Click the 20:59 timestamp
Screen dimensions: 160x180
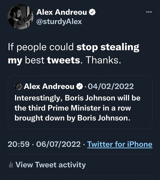tap(19, 144)
